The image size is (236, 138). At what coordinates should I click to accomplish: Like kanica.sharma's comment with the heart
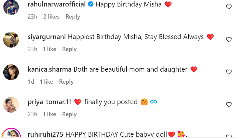coord(229,72)
